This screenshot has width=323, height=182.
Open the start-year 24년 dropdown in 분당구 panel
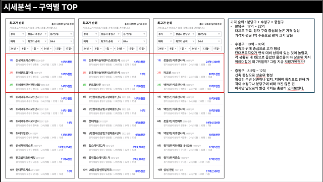click(163, 48)
